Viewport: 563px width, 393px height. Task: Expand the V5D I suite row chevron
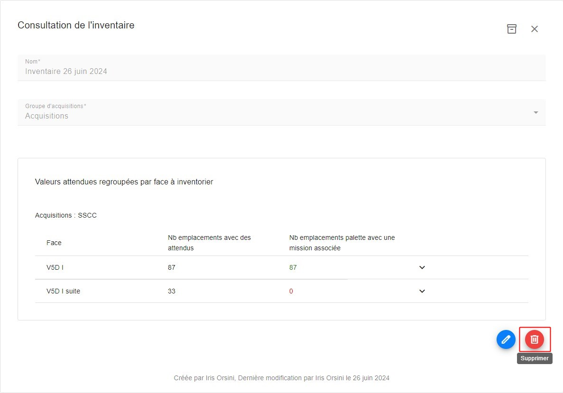pyautogui.click(x=422, y=291)
